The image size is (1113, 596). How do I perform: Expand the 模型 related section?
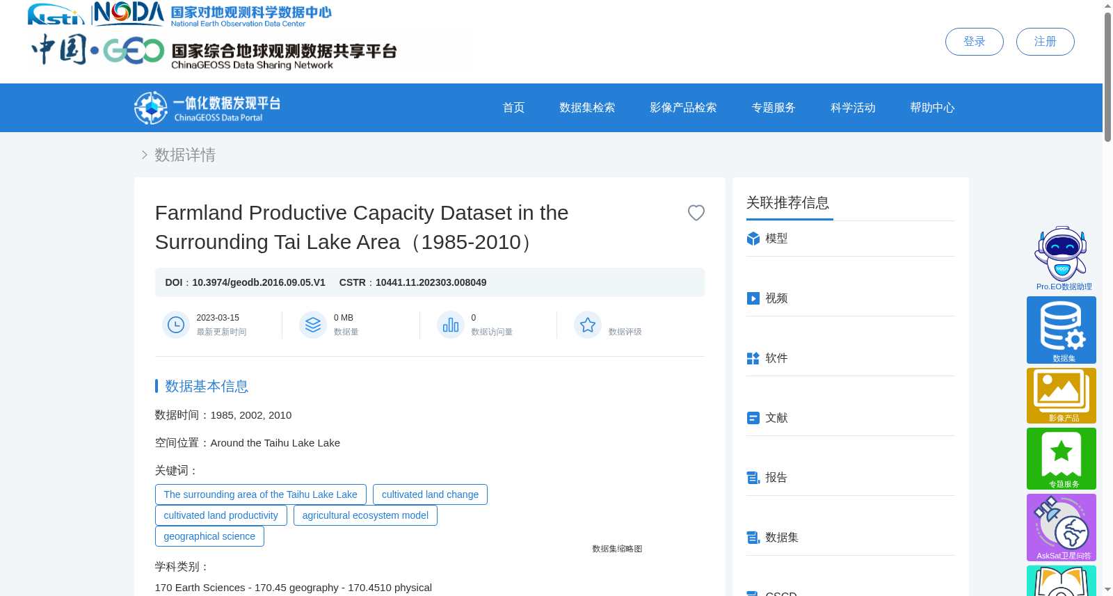pyautogui.click(x=851, y=239)
